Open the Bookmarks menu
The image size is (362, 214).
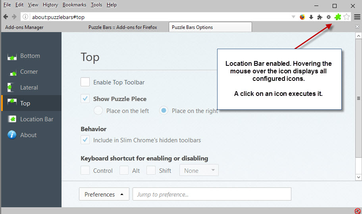point(74,5)
